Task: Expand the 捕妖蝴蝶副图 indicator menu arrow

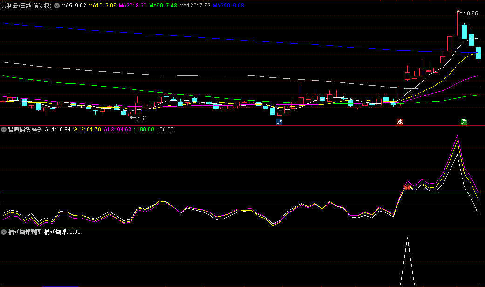Action: tap(4, 232)
